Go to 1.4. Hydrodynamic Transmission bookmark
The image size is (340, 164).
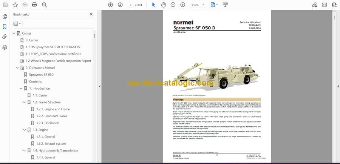[x=55, y=150]
